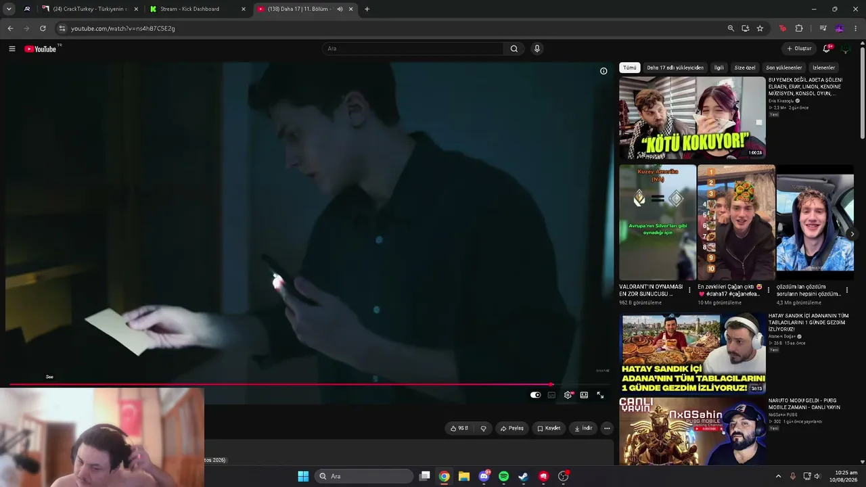Click the YouTube search magnifier button
This screenshot has height=487, width=866.
[x=514, y=49]
